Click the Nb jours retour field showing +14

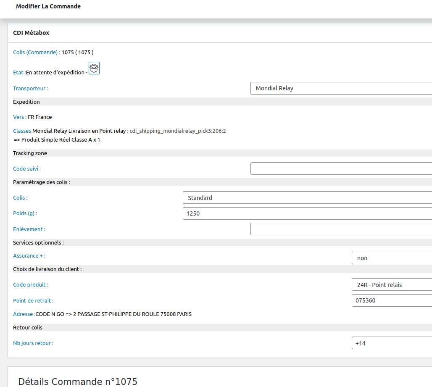pyautogui.click(x=391, y=343)
